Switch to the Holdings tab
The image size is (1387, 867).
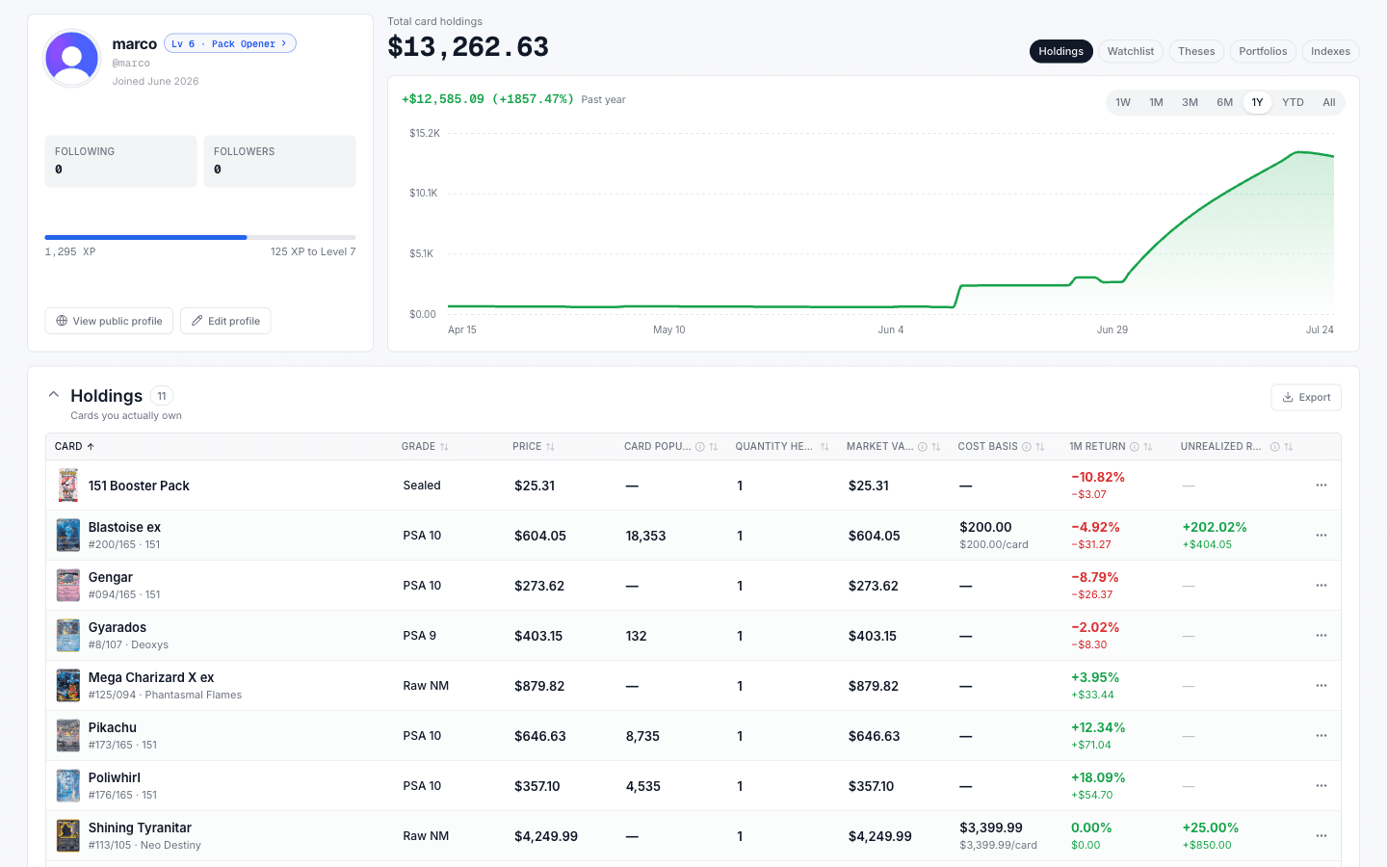tap(1060, 51)
